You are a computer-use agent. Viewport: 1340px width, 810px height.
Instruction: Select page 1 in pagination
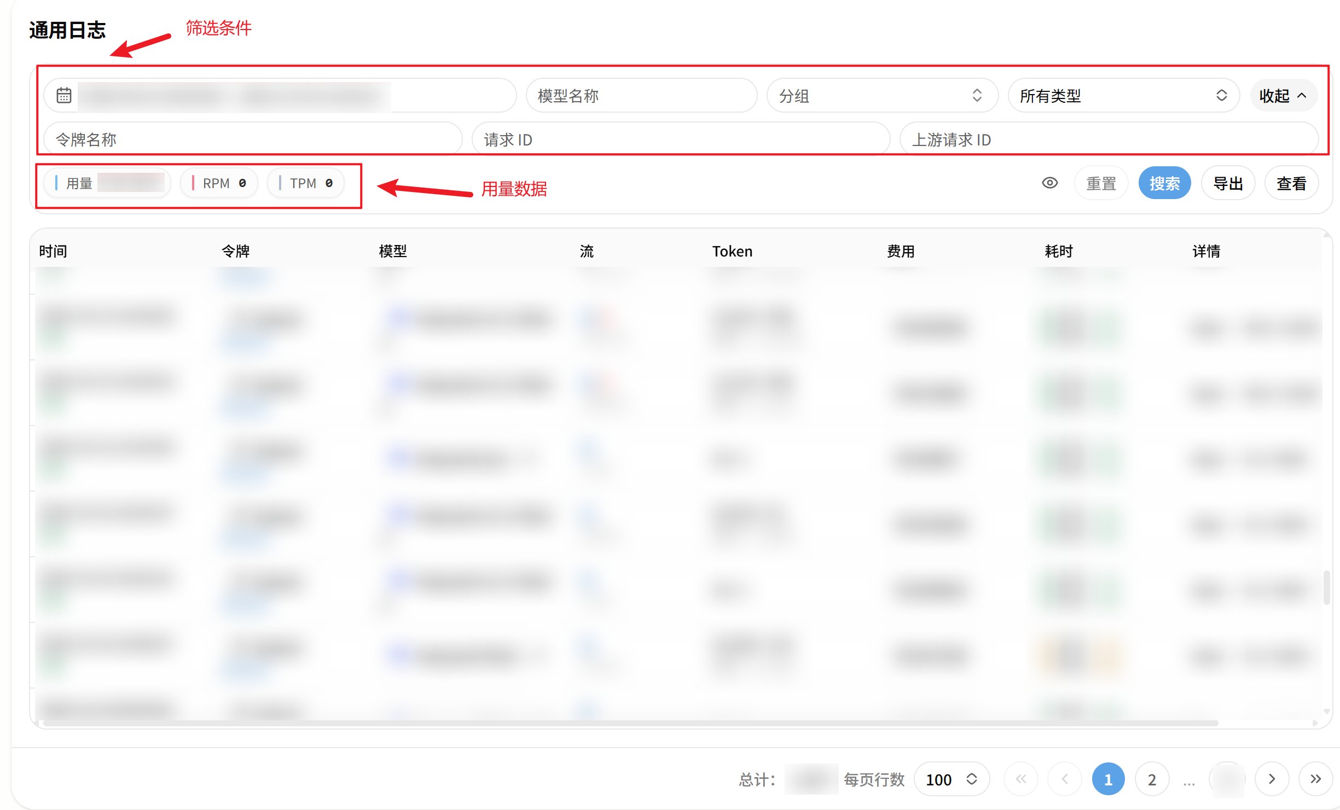(x=1109, y=779)
